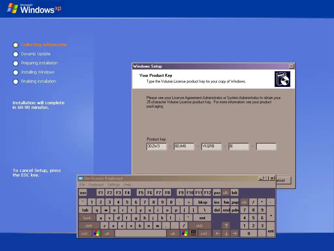Screen dimensions: 334x251
Task: Toggle the slk scroll lock key
Action: pos(225,193)
